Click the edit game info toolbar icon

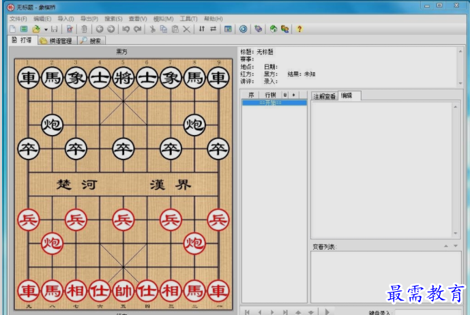coord(70,29)
